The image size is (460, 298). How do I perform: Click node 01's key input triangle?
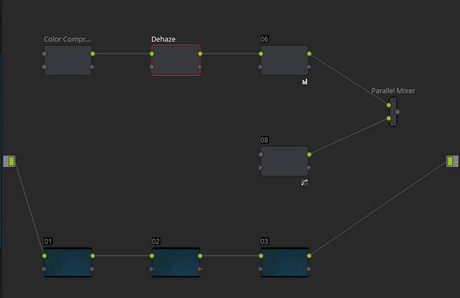coord(44,269)
